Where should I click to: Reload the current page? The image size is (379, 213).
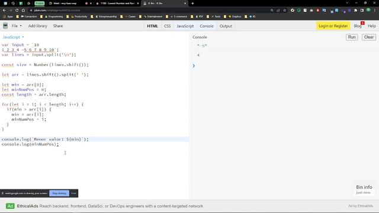(x=17, y=11)
